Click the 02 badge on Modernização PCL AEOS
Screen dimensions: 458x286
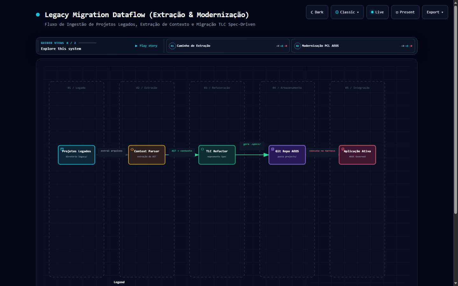pos(297,46)
